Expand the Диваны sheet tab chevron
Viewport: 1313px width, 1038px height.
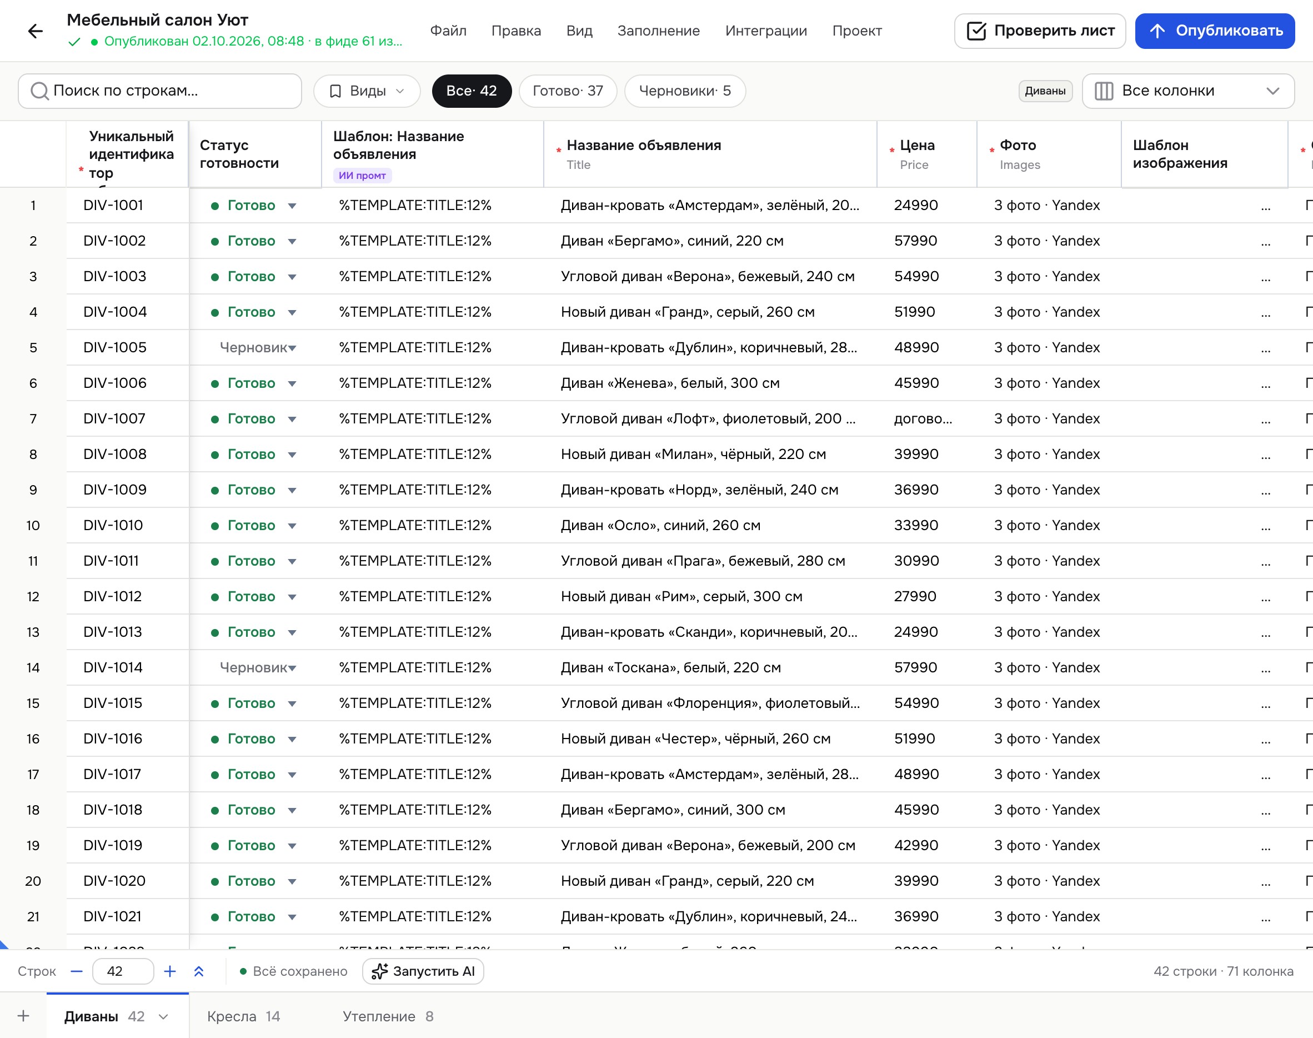163,1017
